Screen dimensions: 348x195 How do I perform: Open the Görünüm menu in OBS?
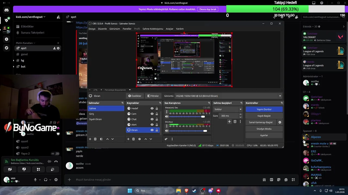[114, 29]
